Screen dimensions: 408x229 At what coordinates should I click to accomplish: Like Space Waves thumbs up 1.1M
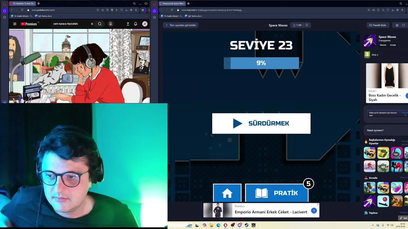click(x=297, y=25)
